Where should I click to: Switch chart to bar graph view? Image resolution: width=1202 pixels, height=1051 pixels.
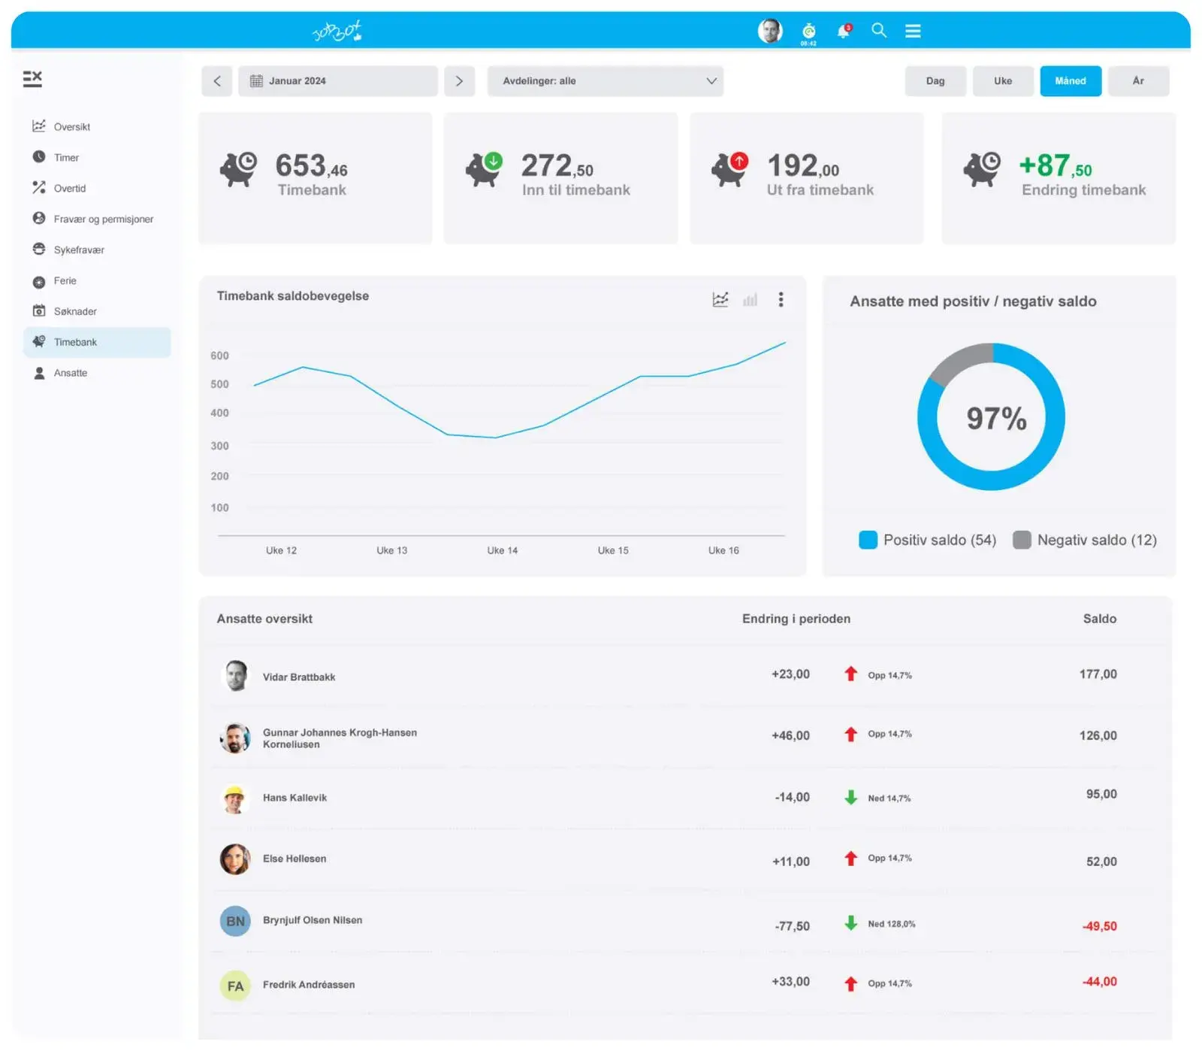tap(750, 300)
